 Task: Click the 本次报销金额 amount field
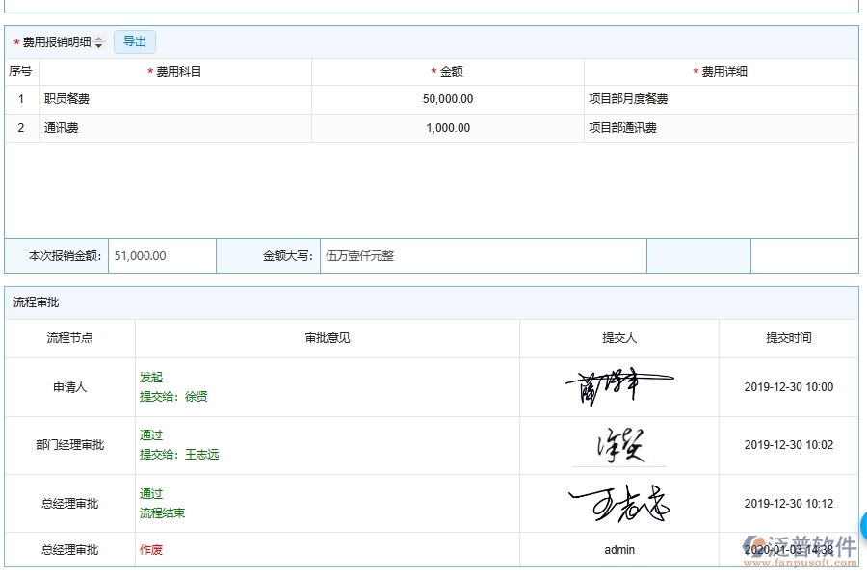161,255
